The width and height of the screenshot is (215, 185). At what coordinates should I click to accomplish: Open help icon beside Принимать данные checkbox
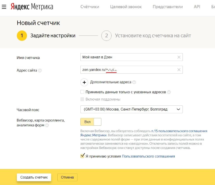pyautogui.click(x=169, y=92)
